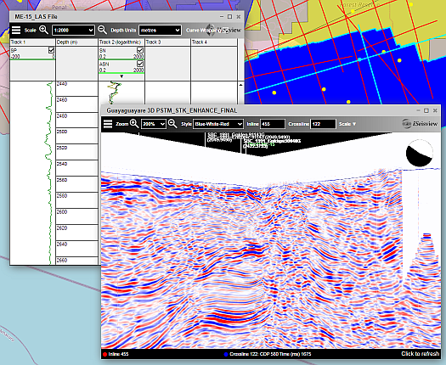Open the hamburger menu in LAS File window
The width and height of the screenshot is (446, 365).
click(x=16, y=30)
